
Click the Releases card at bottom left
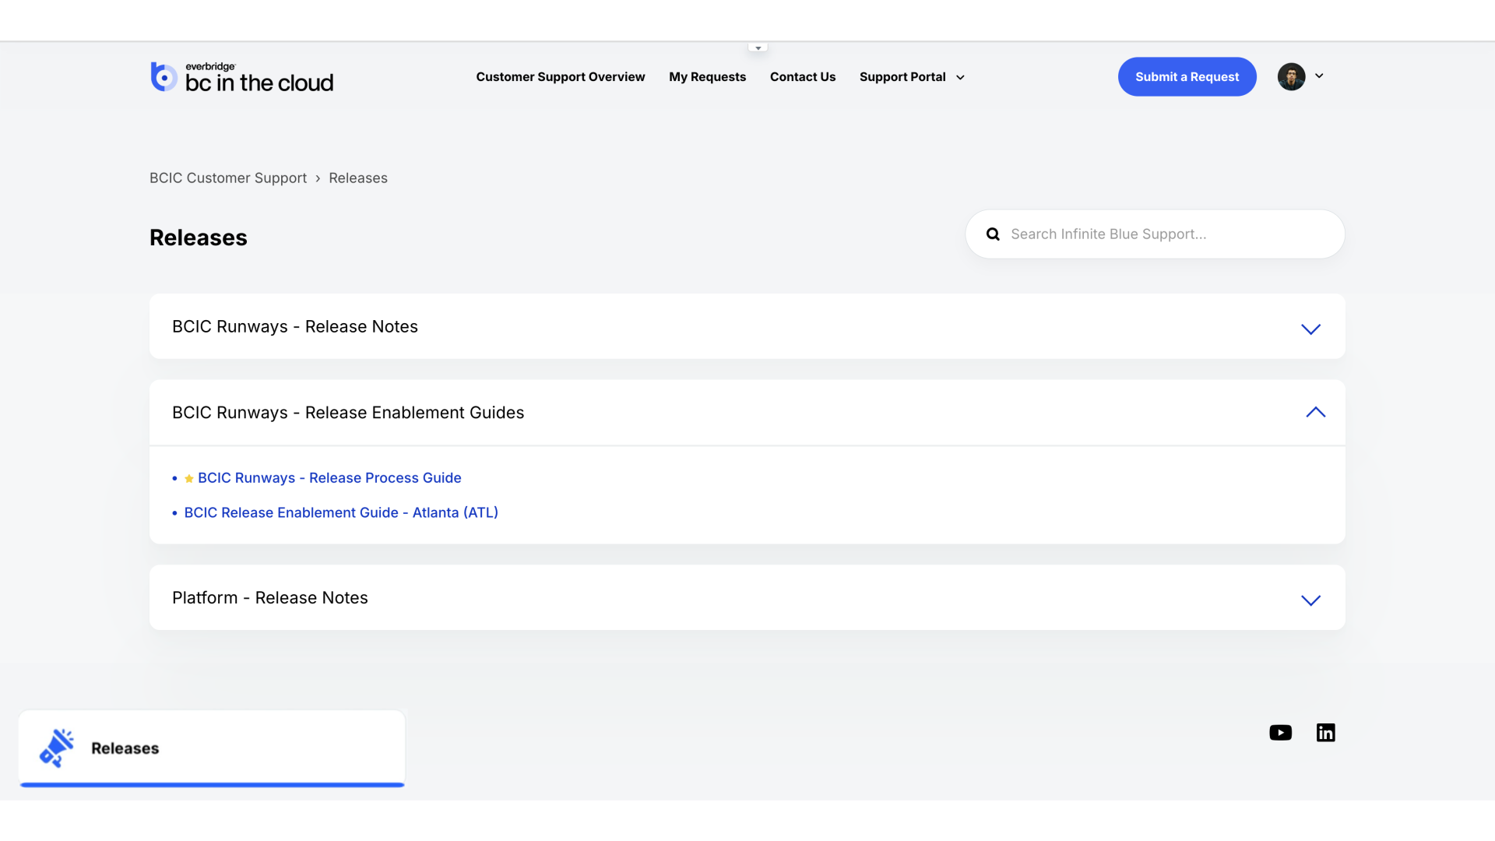click(212, 748)
